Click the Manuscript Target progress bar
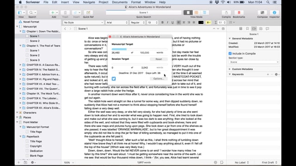 (x=140, y=49)
